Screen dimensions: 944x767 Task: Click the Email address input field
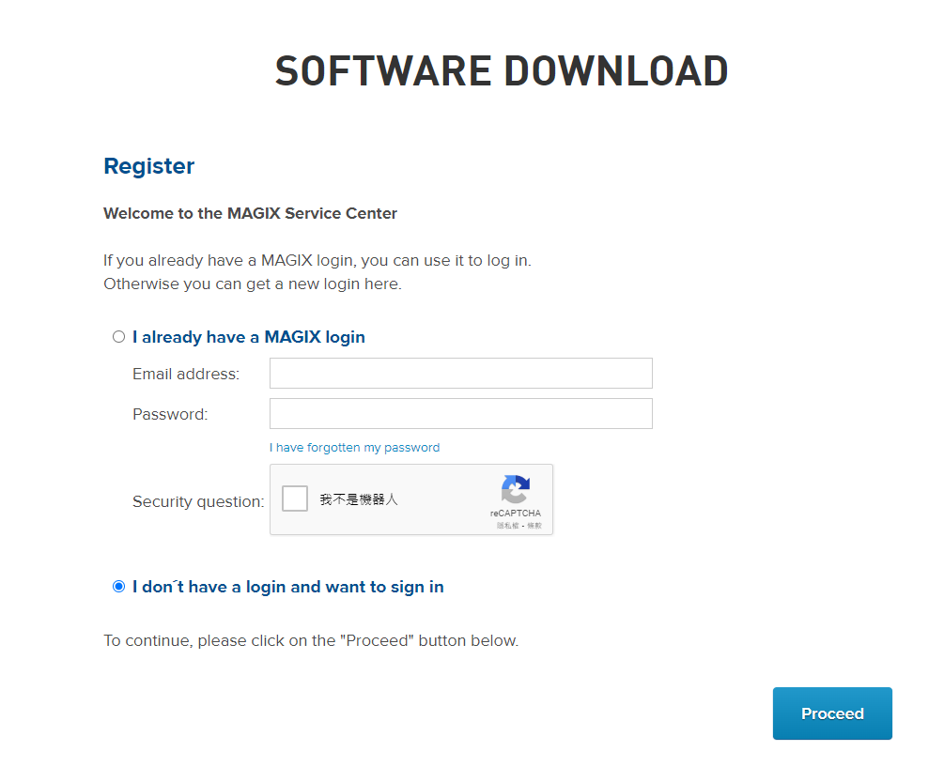[460, 373]
